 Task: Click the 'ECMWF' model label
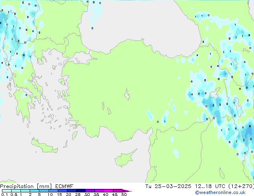(x=65, y=186)
